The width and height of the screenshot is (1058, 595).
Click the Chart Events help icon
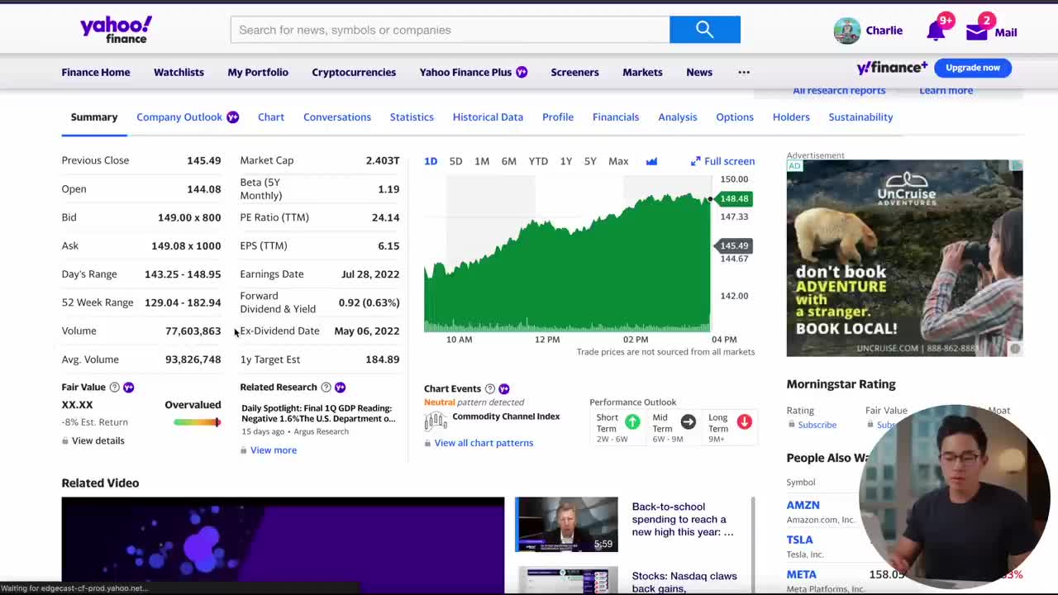coord(490,388)
